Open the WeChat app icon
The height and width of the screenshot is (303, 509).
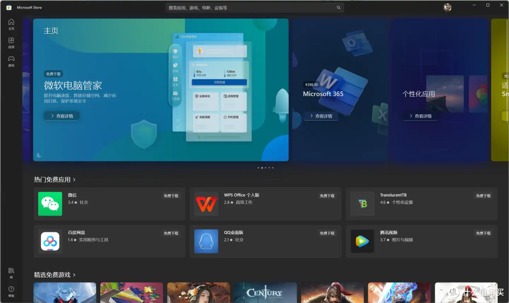[x=50, y=204]
